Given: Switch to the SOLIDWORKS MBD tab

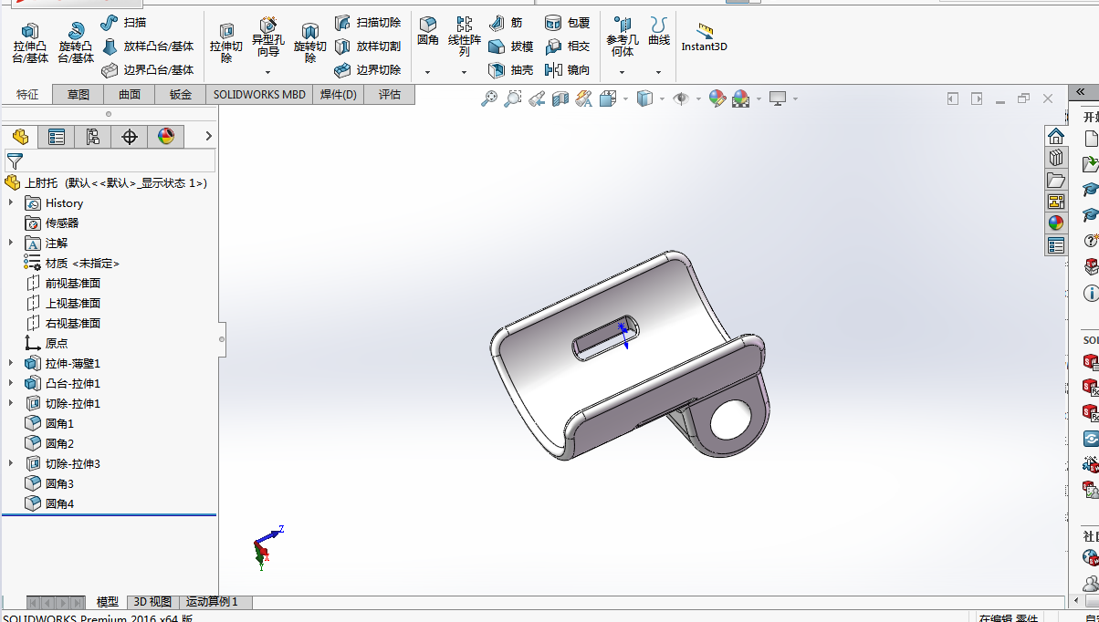Looking at the screenshot, I should 260,94.
